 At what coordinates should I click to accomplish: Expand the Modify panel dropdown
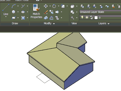point(54,24)
